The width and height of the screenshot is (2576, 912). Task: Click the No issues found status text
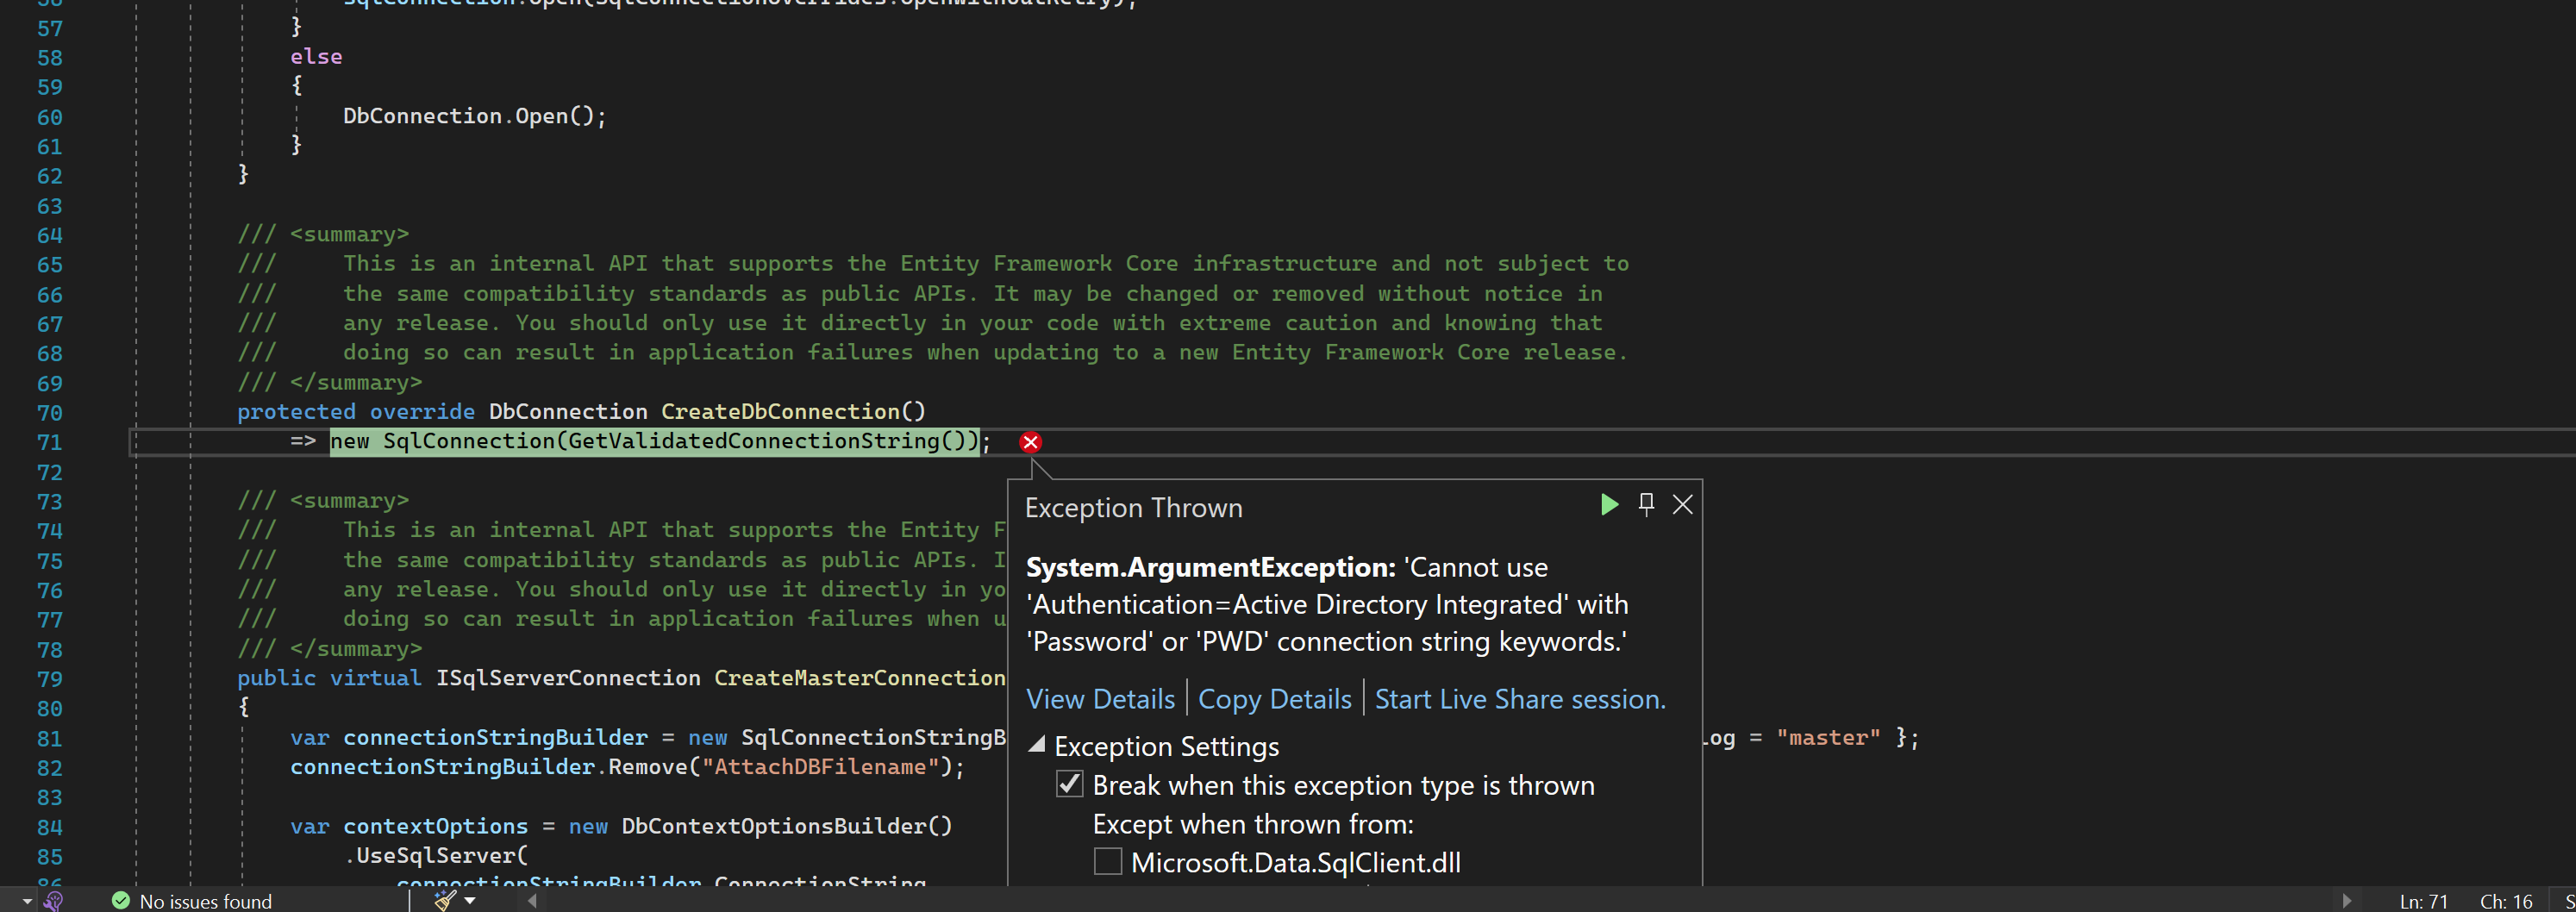206,901
